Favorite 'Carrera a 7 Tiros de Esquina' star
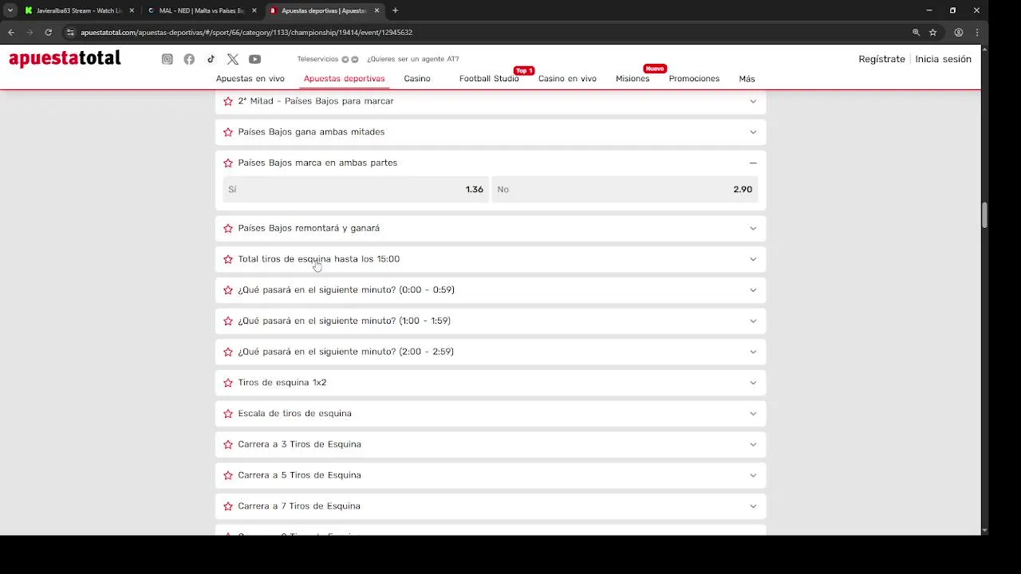The height and width of the screenshot is (574, 1021). click(x=228, y=506)
